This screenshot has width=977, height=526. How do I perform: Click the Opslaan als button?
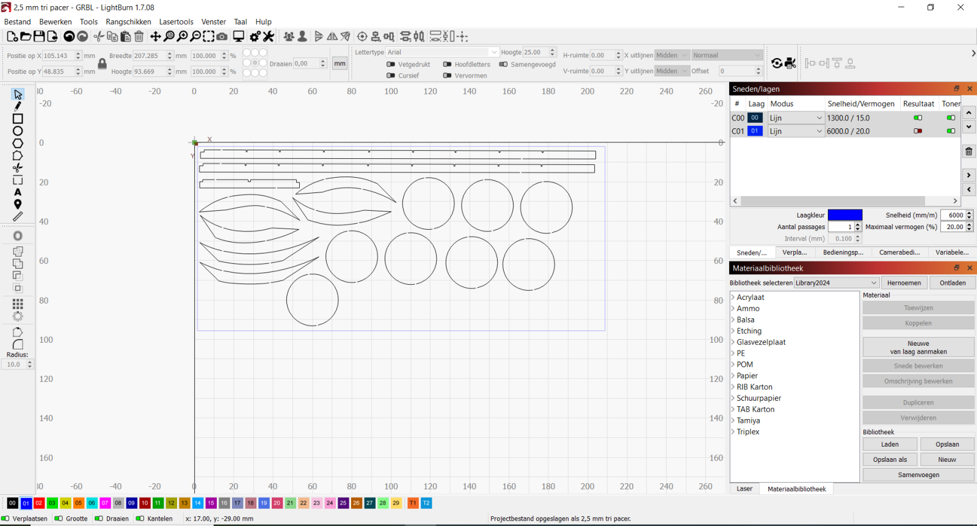coord(890,459)
